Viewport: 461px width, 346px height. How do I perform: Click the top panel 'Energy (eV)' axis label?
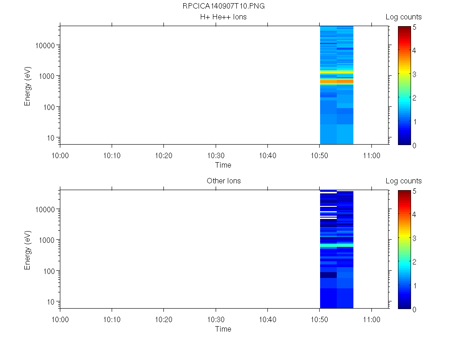pos(27,86)
